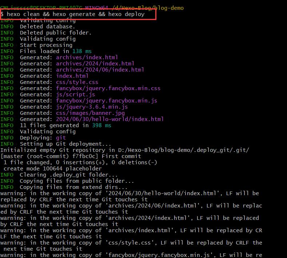Click the purple 'git' text after Deploying
The image size is (287, 258).
click(x=61, y=138)
